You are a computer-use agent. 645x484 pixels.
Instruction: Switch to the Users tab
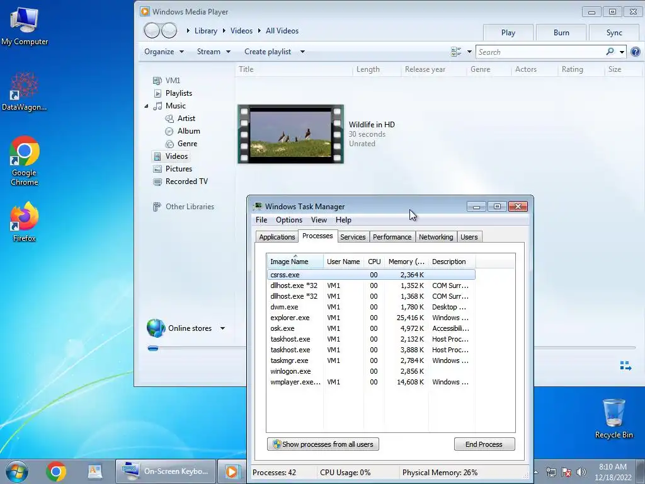469,237
